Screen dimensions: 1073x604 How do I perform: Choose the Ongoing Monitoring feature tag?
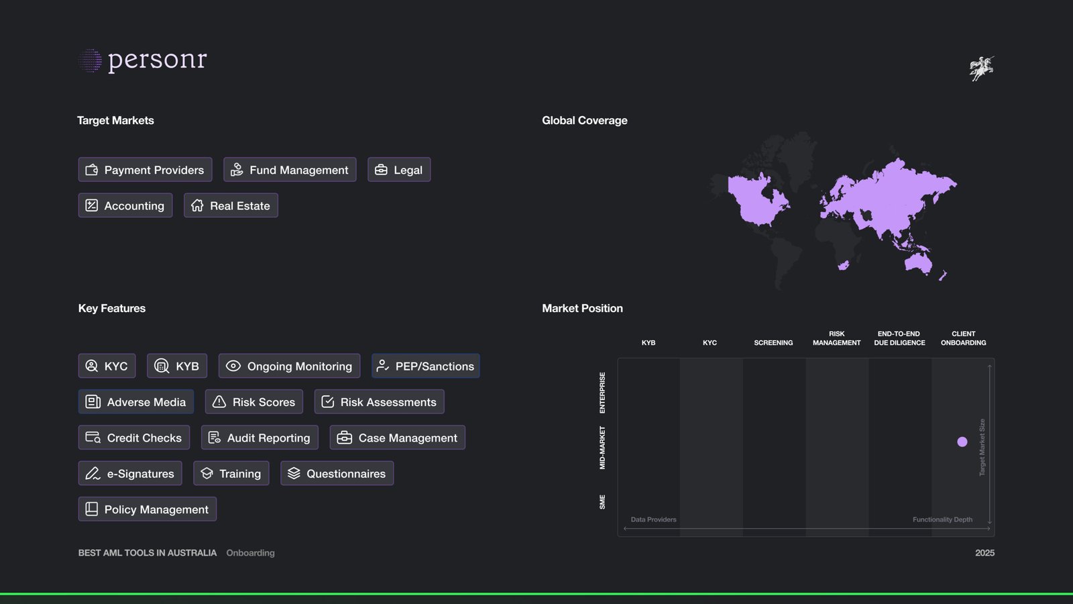tap(289, 366)
